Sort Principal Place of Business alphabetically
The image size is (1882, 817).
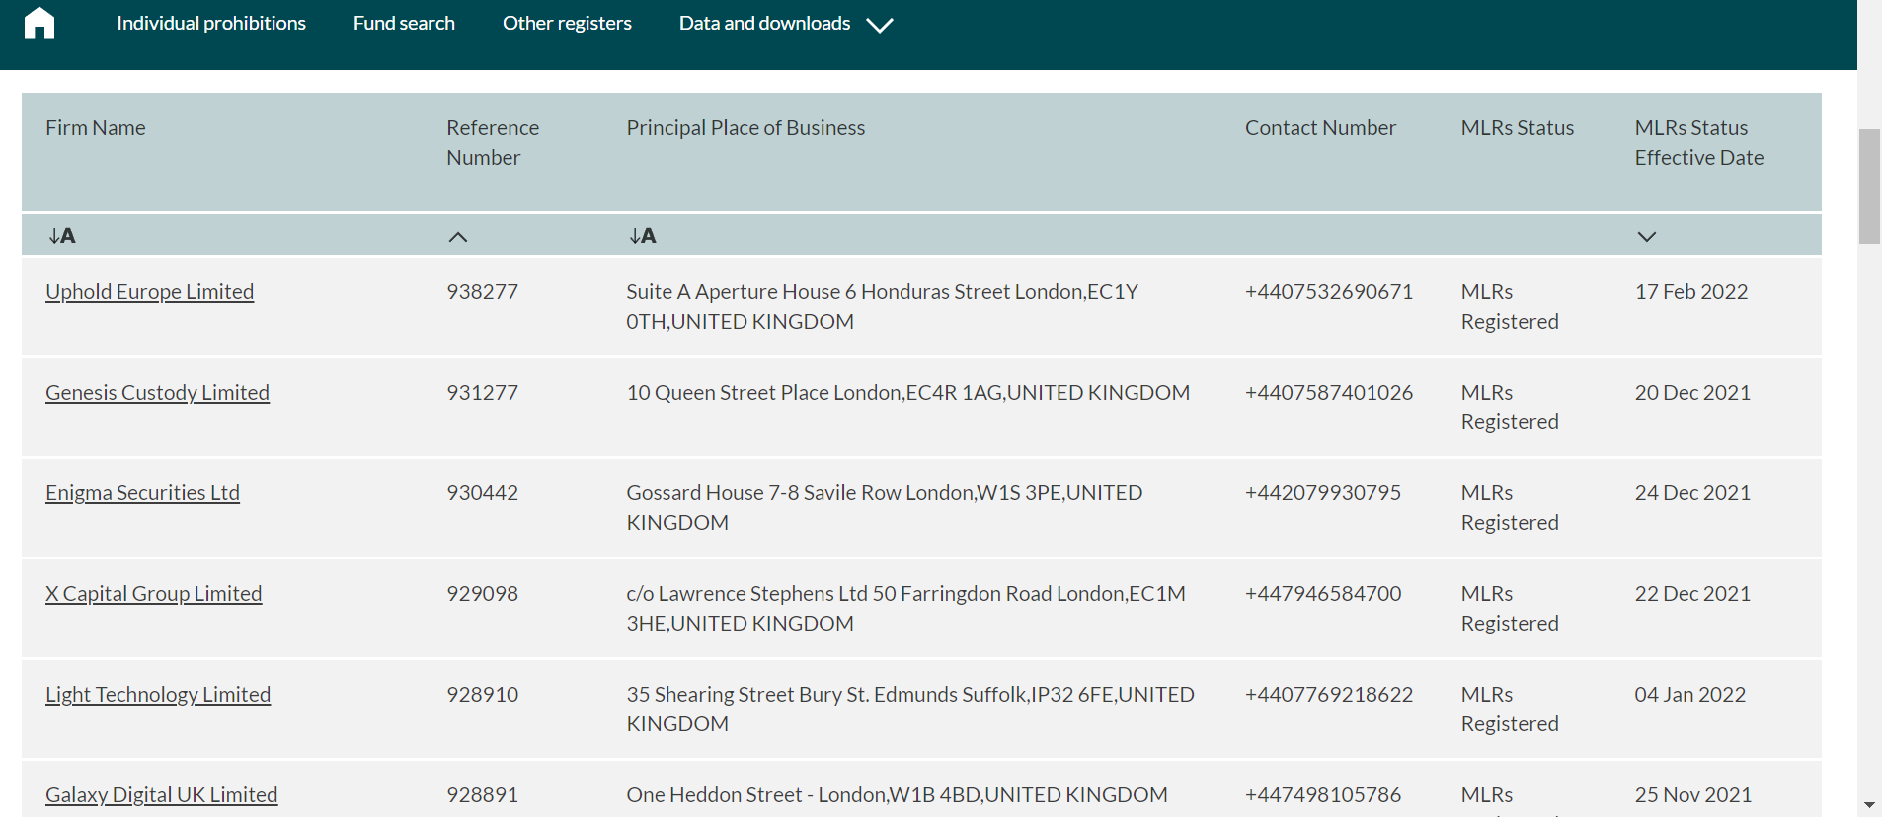tap(643, 236)
